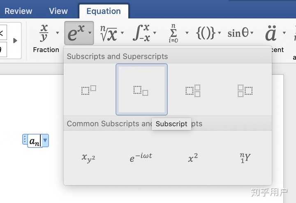
Task: Click the Bracket {()} icon
Action: tap(206, 33)
